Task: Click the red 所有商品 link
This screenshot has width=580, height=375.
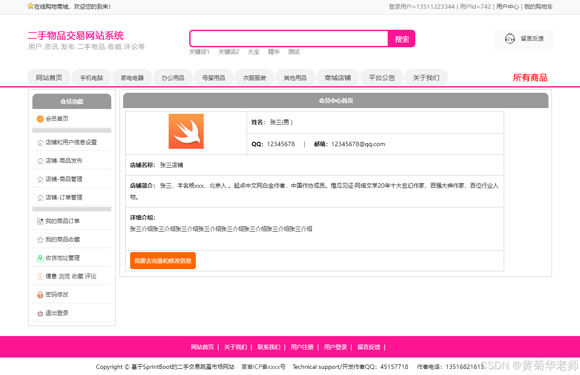Action: click(x=530, y=77)
